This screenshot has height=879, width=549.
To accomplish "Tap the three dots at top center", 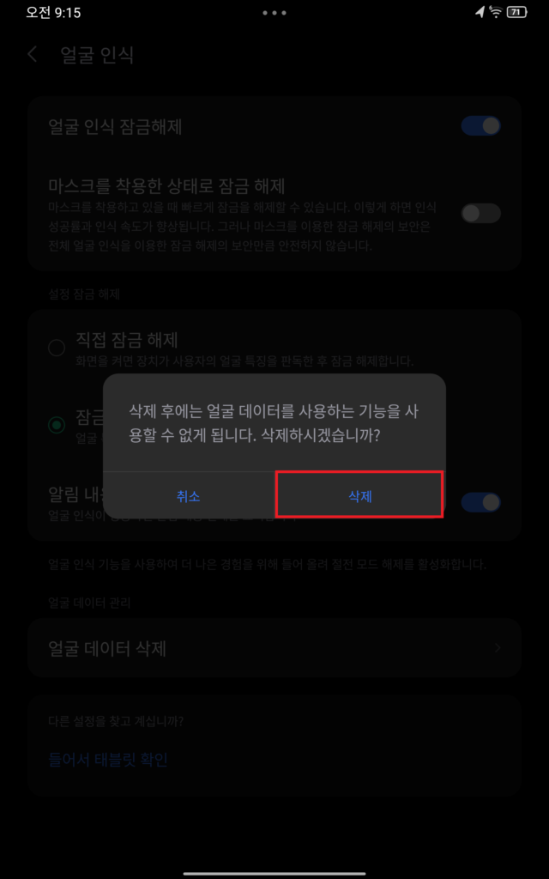I will pyautogui.click(x=274, y=12).
